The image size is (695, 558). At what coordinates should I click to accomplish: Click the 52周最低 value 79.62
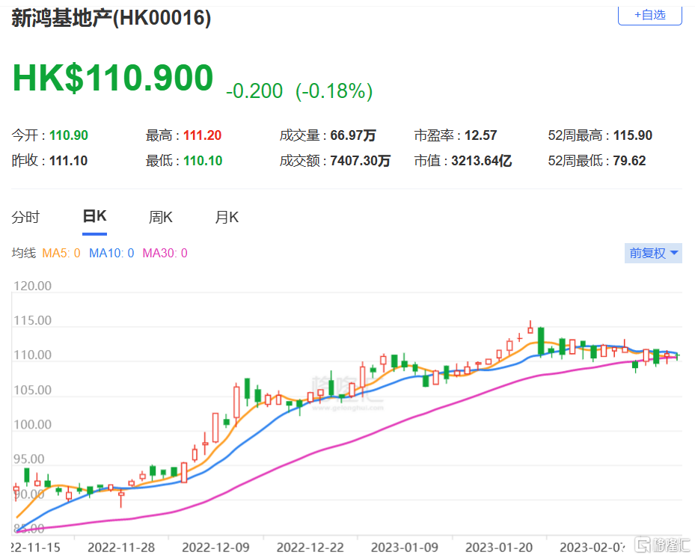tap(629, 160)
